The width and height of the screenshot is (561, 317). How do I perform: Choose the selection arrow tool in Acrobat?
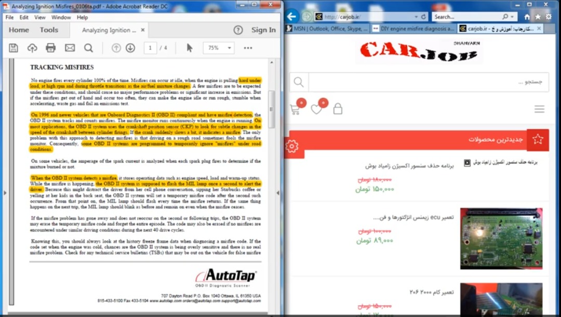coord(190,48)
